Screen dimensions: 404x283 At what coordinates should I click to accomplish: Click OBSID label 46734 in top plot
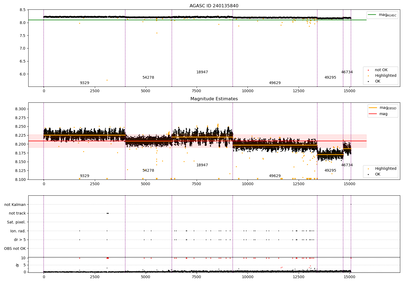pos(347,72)
